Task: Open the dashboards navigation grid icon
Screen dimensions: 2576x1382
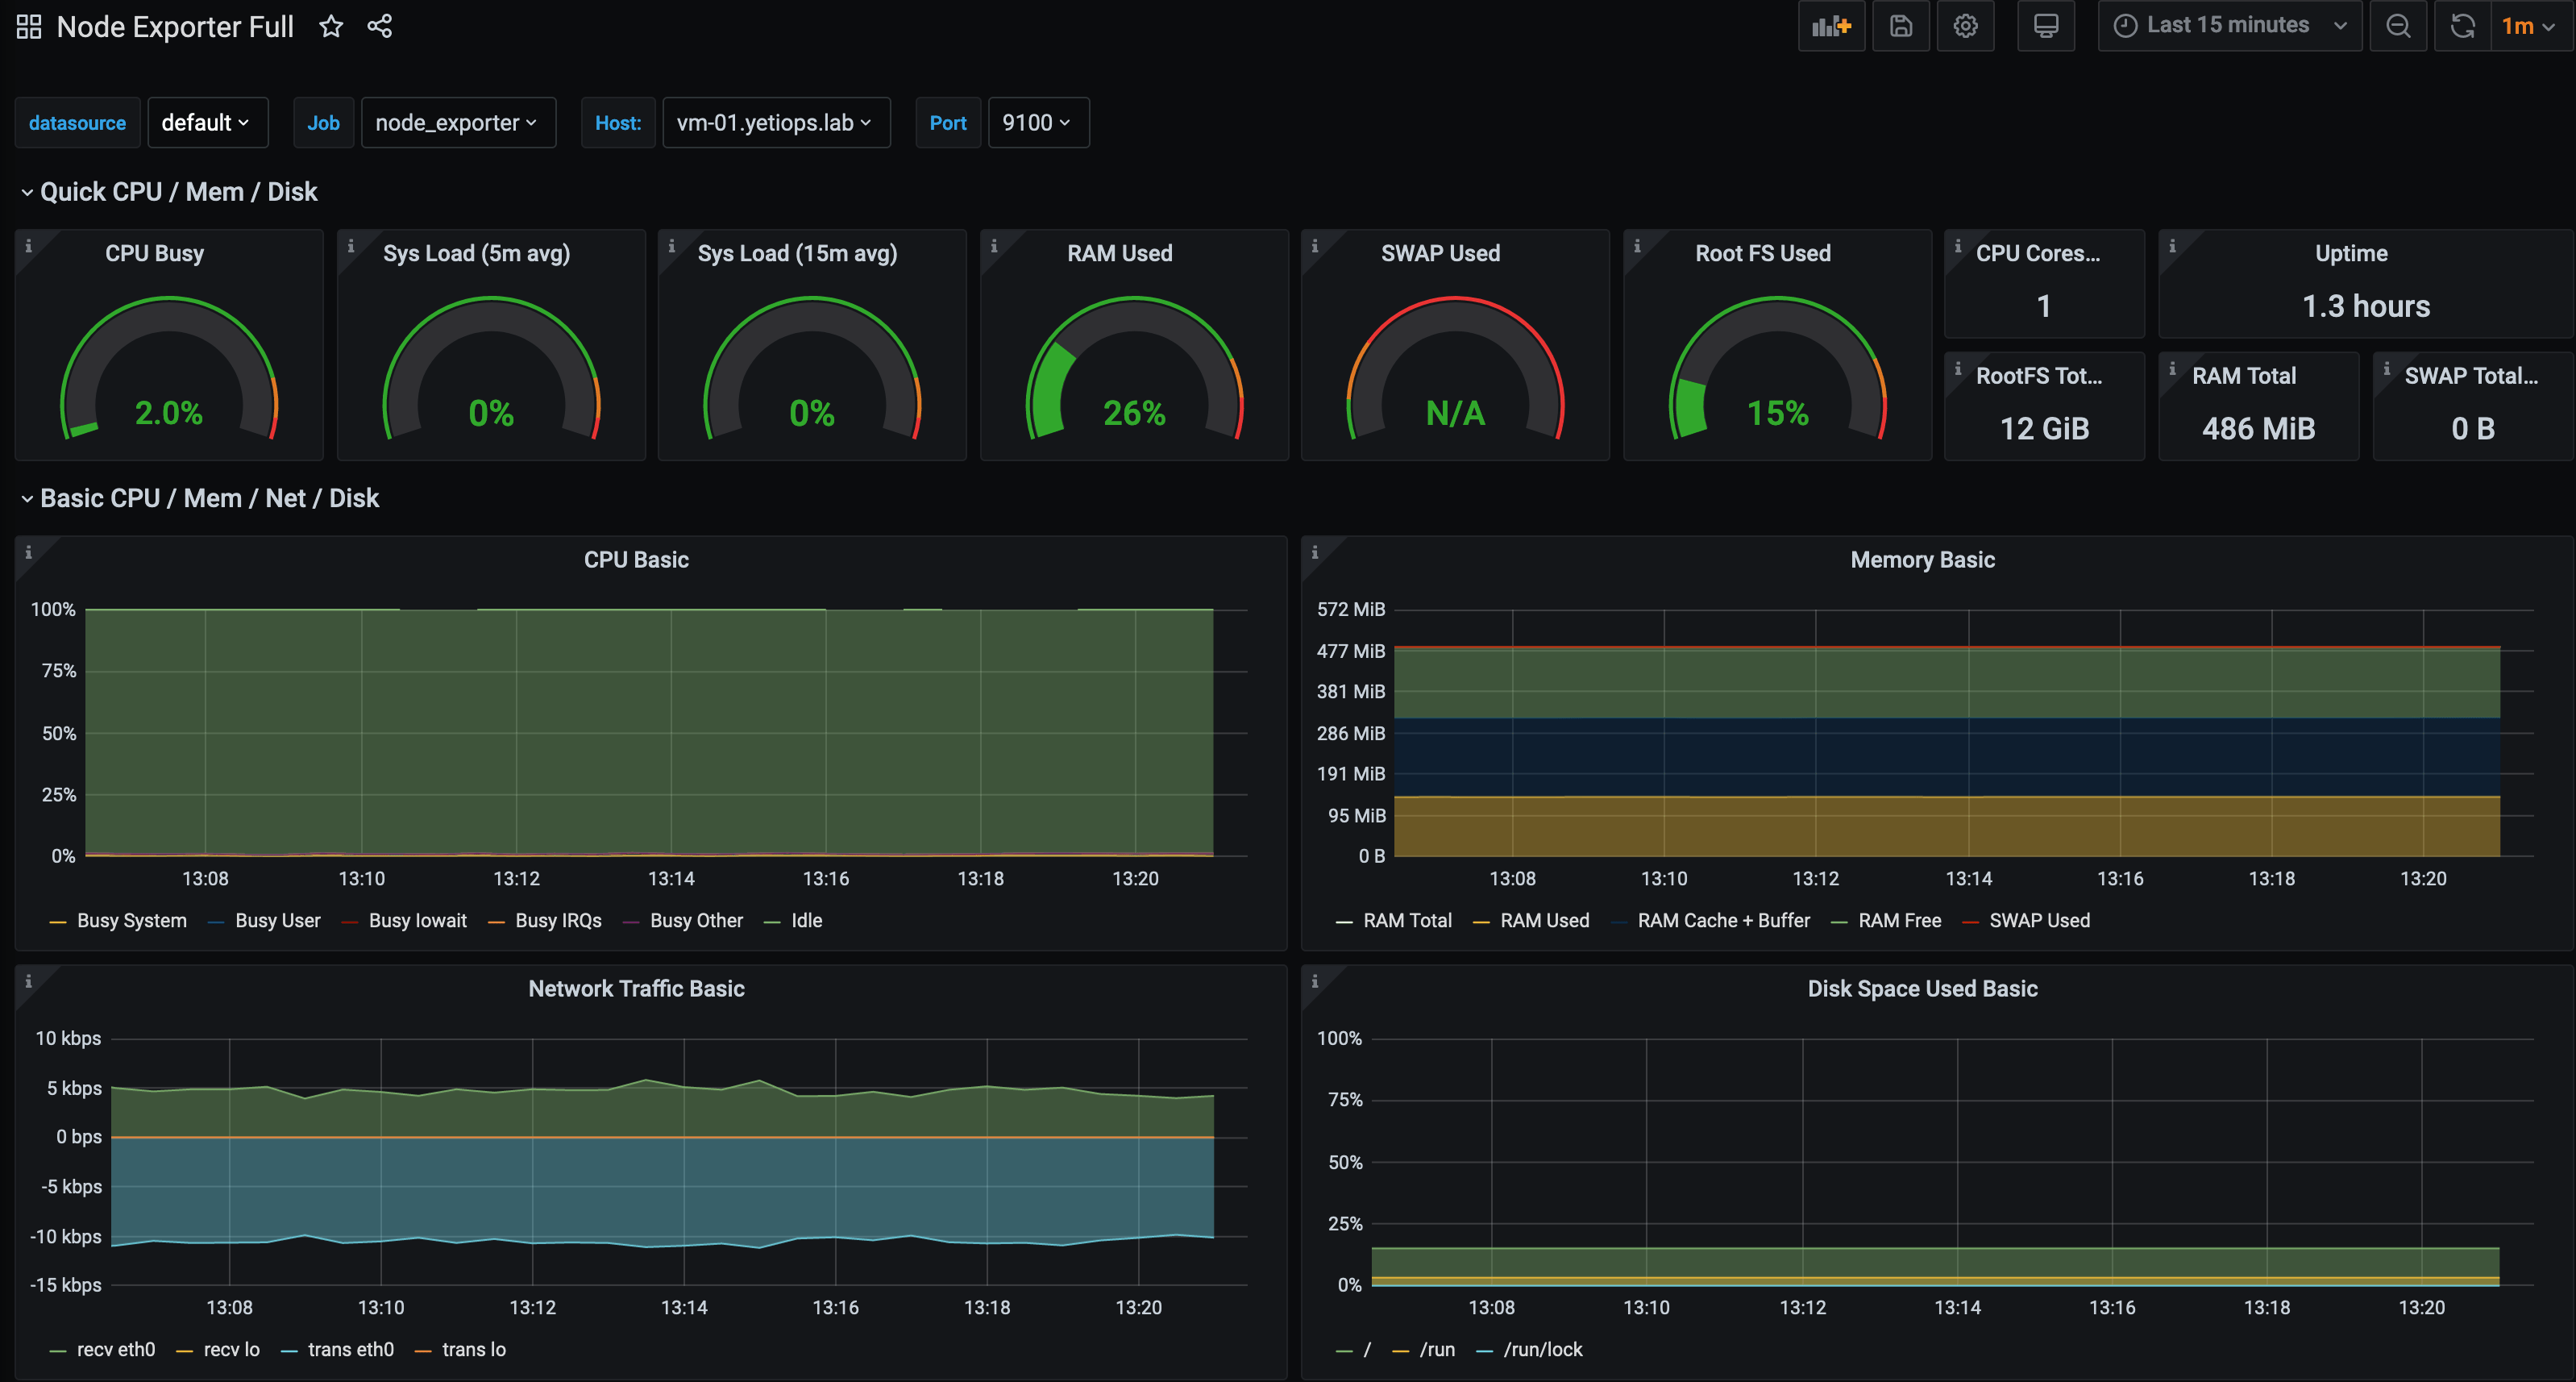Action: pyautogui.click(x=28, y=26)
